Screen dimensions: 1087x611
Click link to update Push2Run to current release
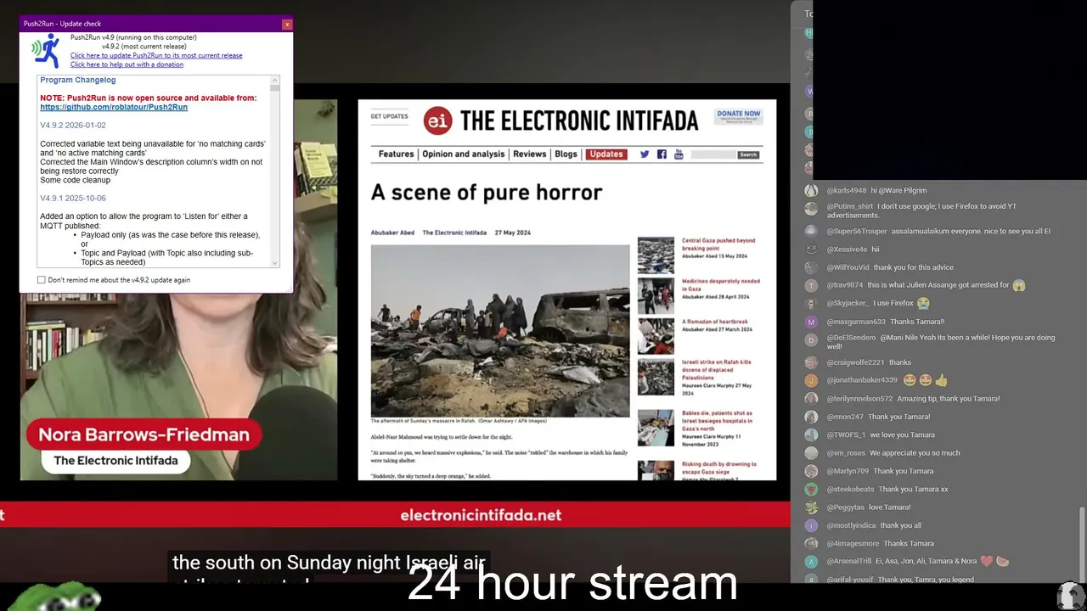click(x=156, y=56)
